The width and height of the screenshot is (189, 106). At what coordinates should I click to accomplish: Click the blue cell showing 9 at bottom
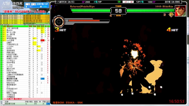[x=48, y=104]
